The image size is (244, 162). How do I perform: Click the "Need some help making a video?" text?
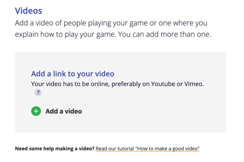click(55, 149)
